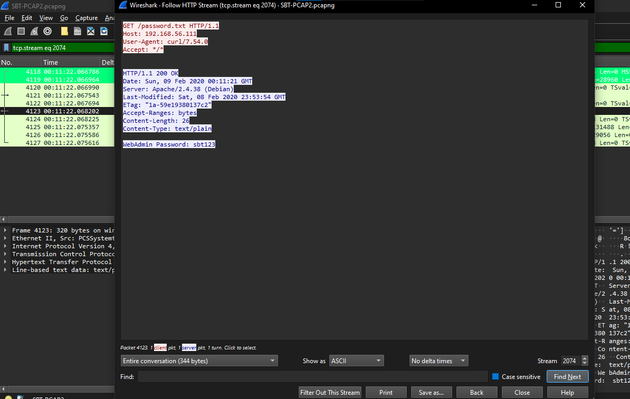Click the Help button
This screenshot has height=399, width=630.
[x=567, y=393]
